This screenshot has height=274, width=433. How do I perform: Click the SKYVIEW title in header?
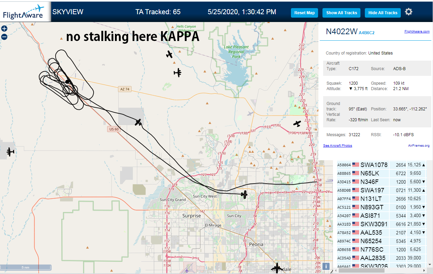click(x=68, y=12)
